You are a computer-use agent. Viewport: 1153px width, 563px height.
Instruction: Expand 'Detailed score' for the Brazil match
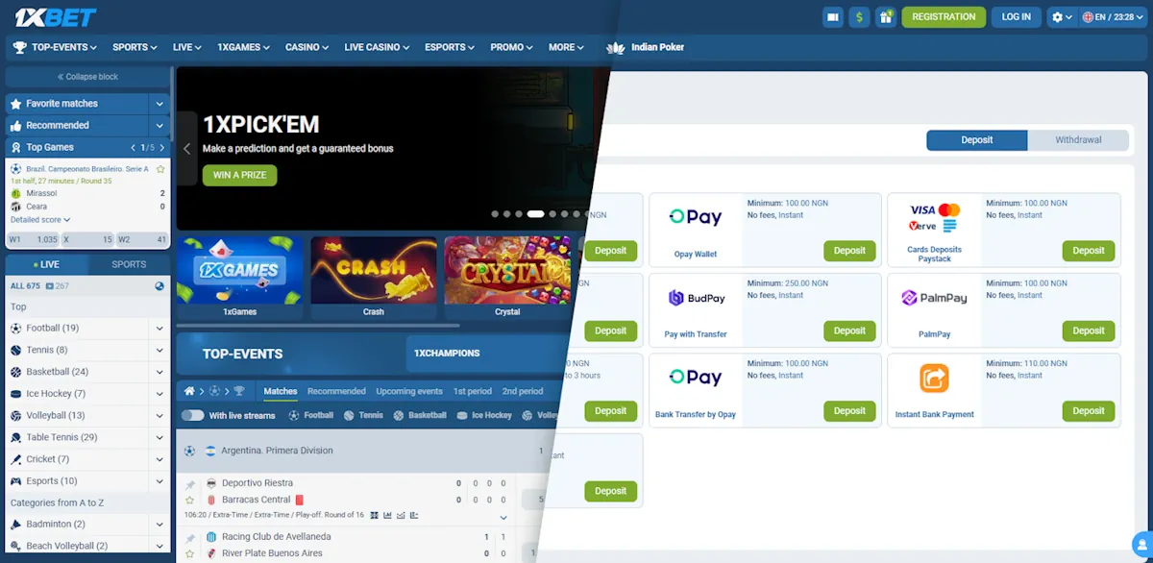(38, 219)
